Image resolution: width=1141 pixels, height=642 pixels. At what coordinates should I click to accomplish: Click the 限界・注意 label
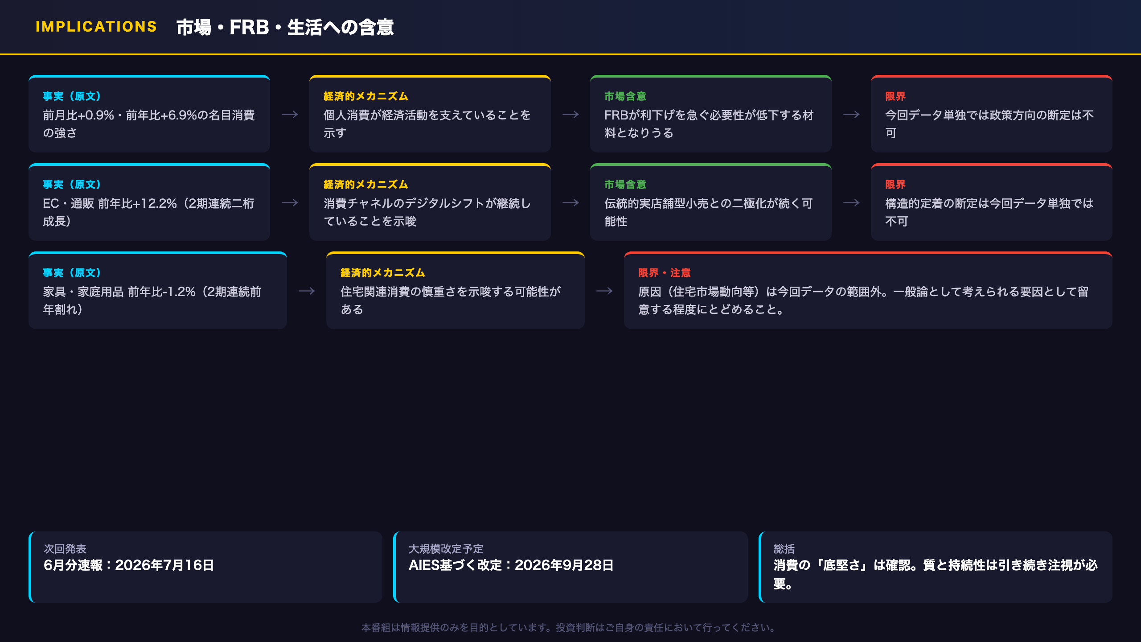point(664,273)
